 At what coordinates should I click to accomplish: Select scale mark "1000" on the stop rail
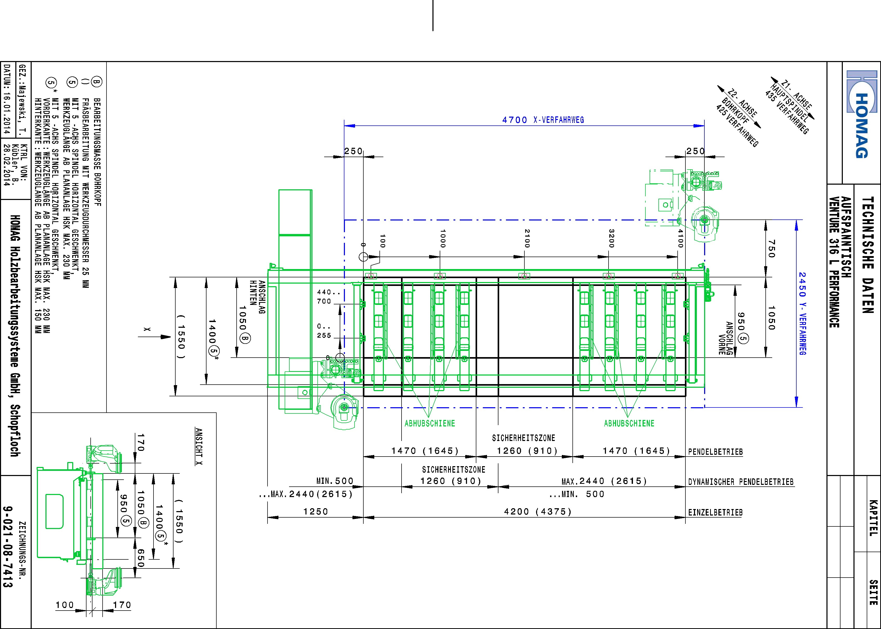coord(443,239)
